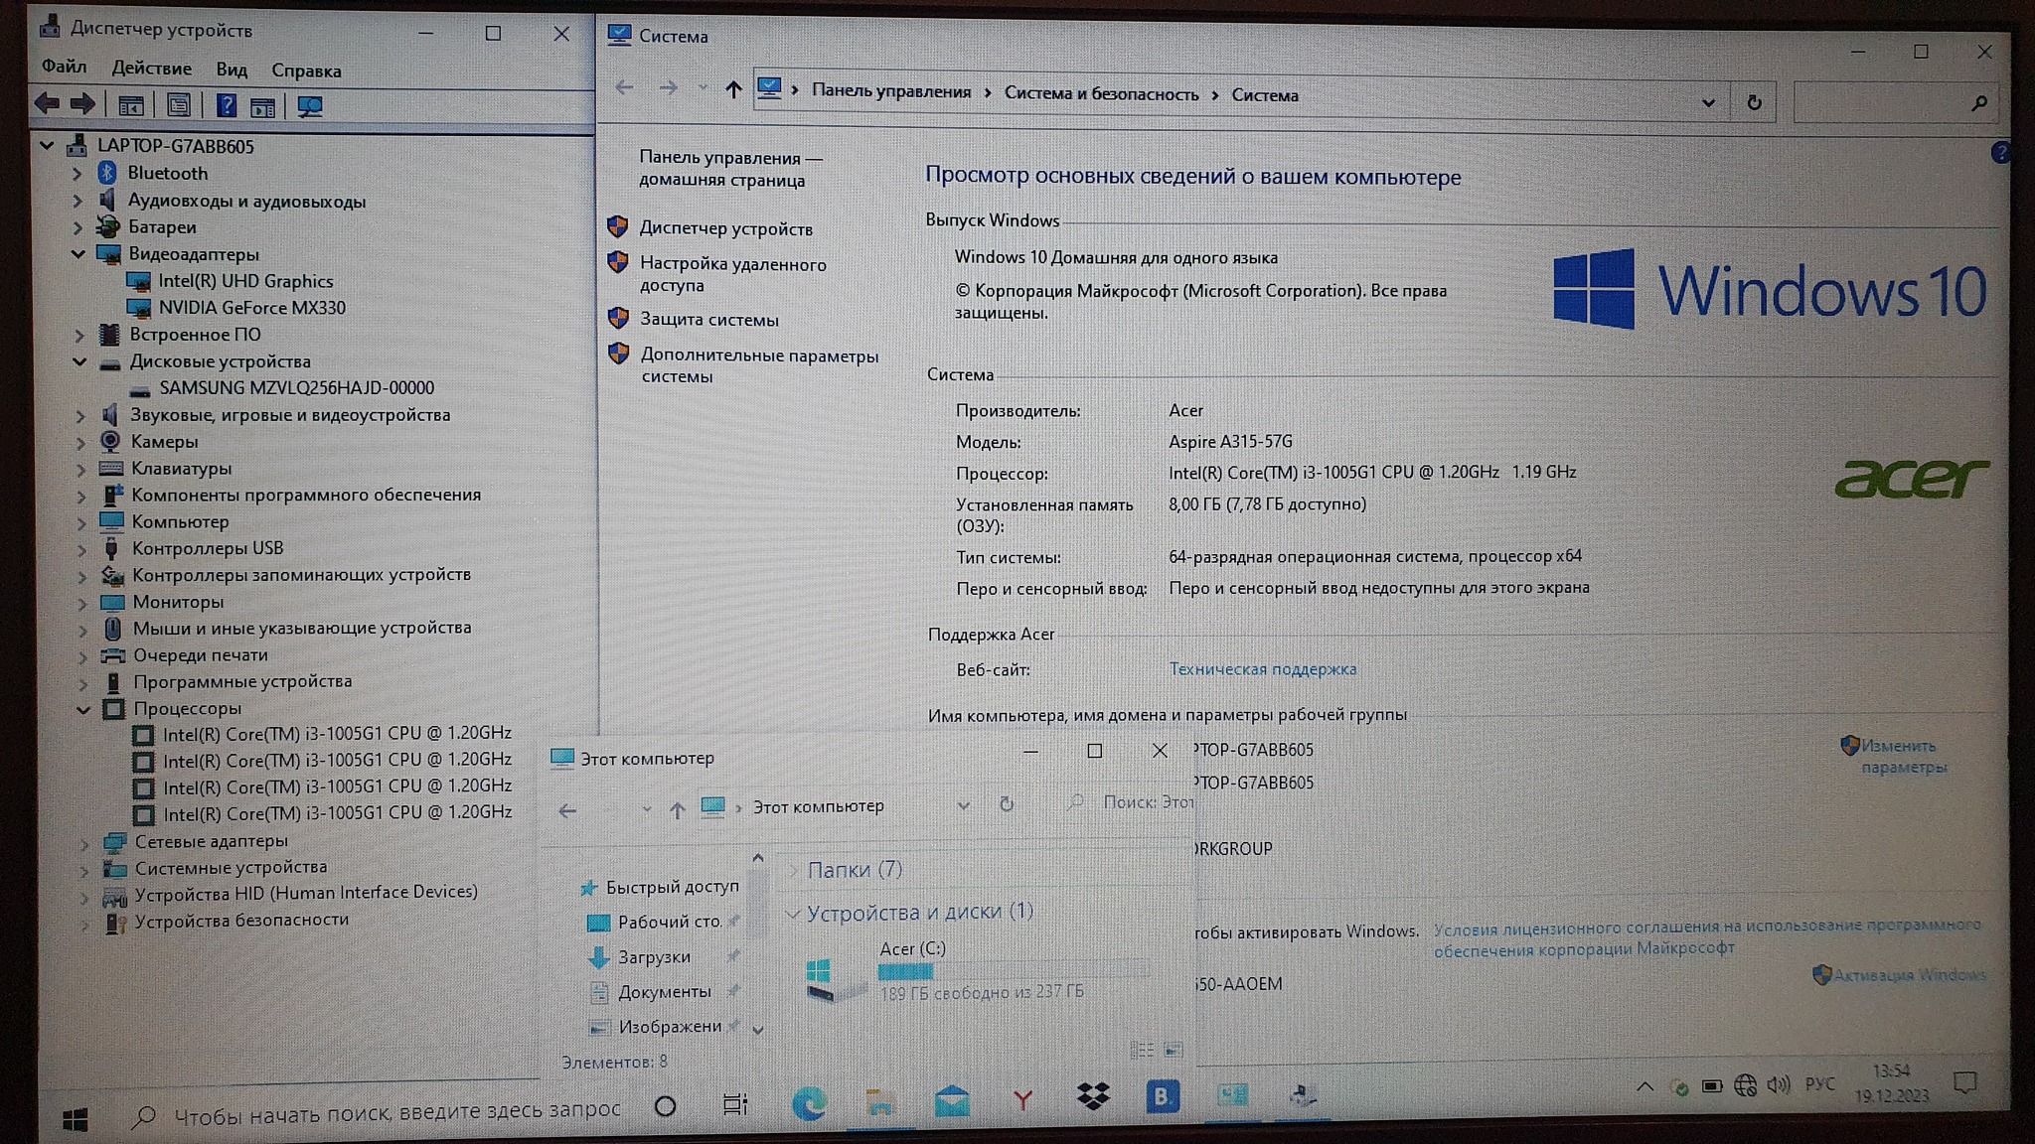Viewport: 2035px width, 1144px height.
Task: Click the volume icon in system tray
Action: 1778,1085
